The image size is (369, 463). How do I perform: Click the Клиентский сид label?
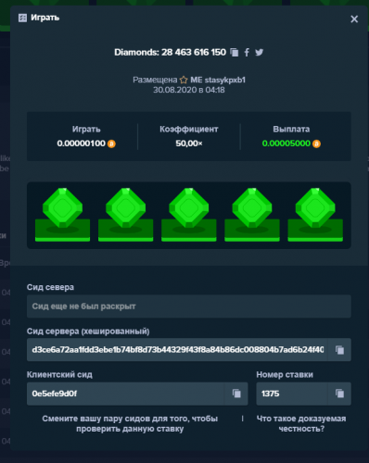pyautogui.click(x=59, y=375)
